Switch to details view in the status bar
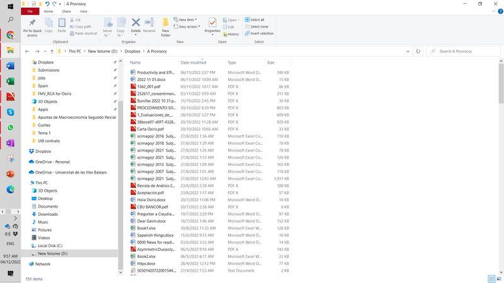The image size is (504, 283). (x=491, y=279)
